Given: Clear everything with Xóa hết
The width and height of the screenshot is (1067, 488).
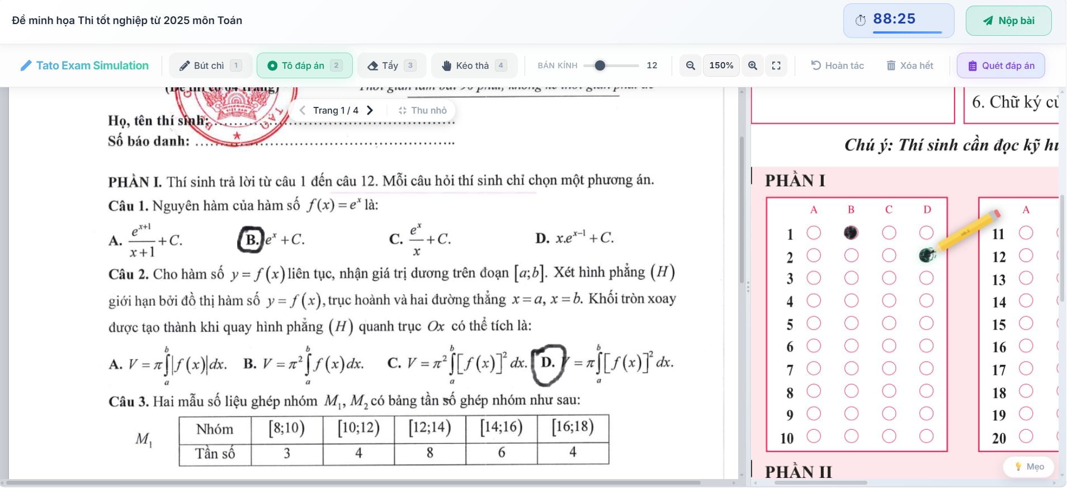Looking at the screenshot, I should coord(910,65).
